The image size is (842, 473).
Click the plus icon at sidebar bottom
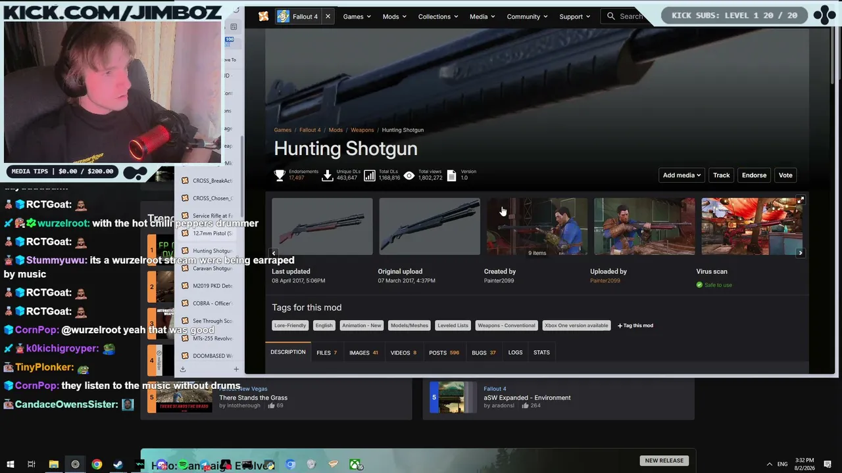click(x=236, y=369)
